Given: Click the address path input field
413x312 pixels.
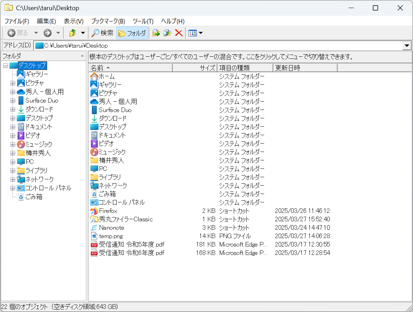Looking at the screenshot, I should coord(219,46).
